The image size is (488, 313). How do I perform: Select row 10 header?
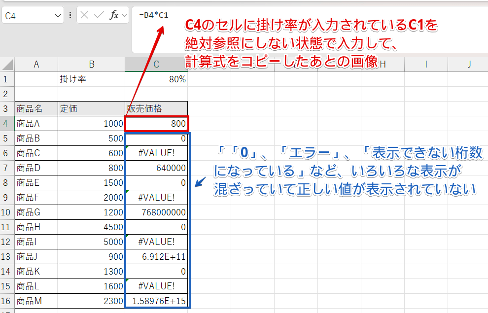coord(7,212)
